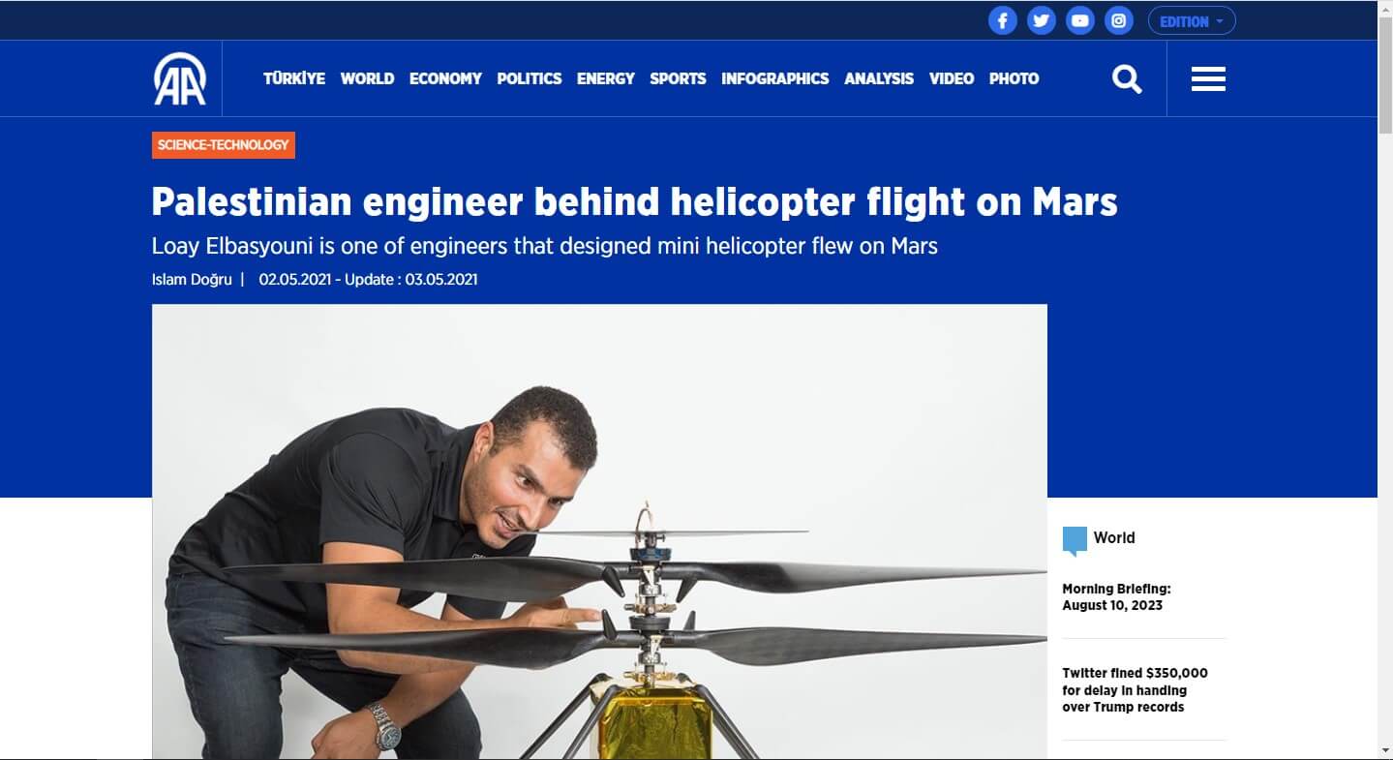Navigate to the SPORTS section
This screenshot has width=1393, height=760.
coord(678,78)
